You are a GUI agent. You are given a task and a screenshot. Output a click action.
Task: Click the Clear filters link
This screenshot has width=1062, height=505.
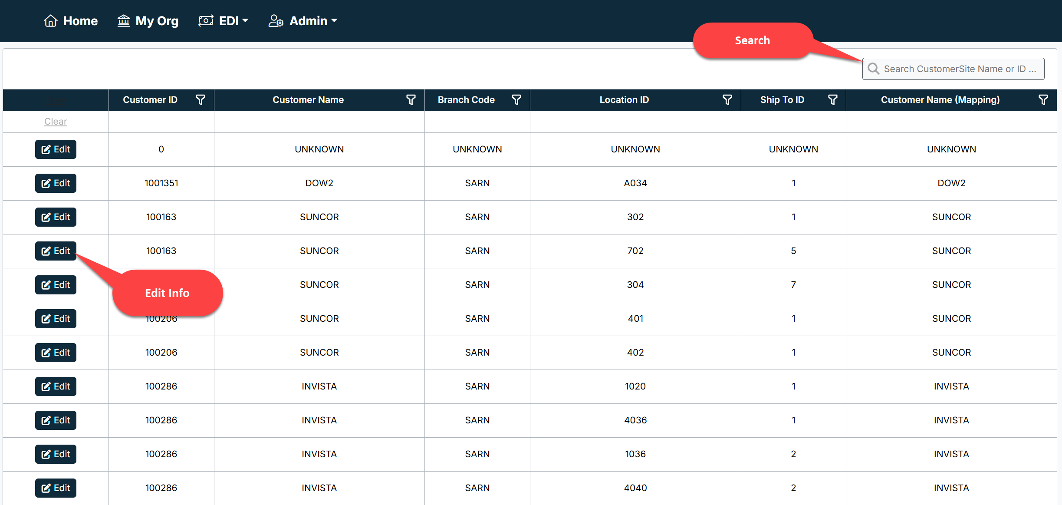point(56,122)
